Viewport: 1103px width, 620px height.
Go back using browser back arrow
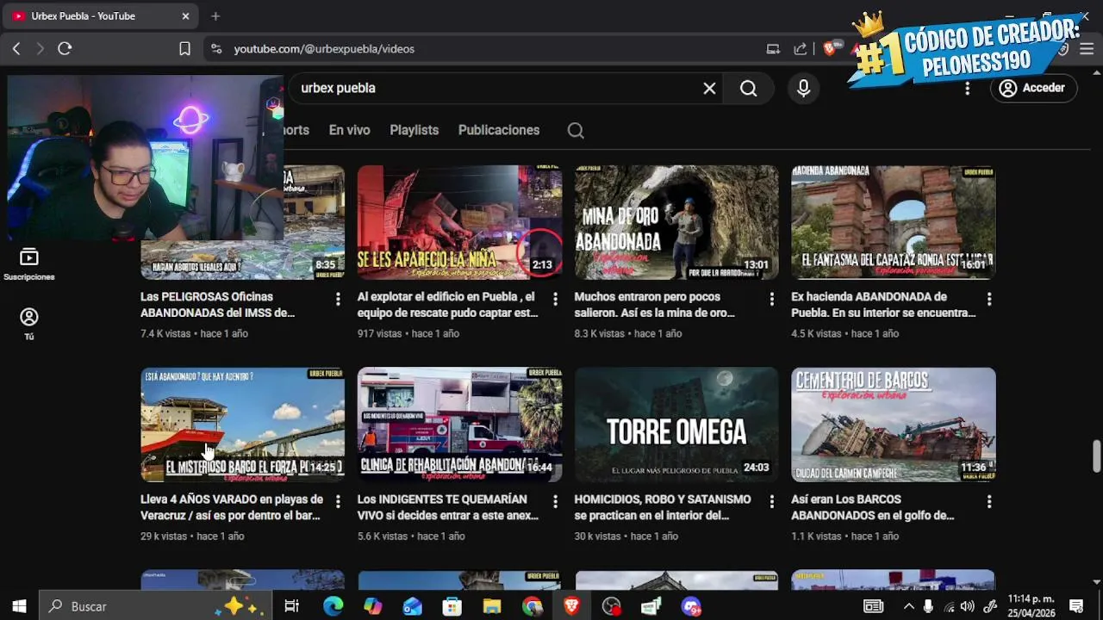(16, 49)
